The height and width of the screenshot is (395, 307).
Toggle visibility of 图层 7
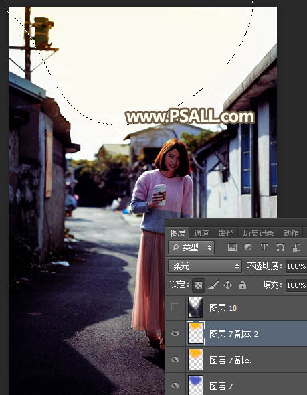(x=175, y=386)
